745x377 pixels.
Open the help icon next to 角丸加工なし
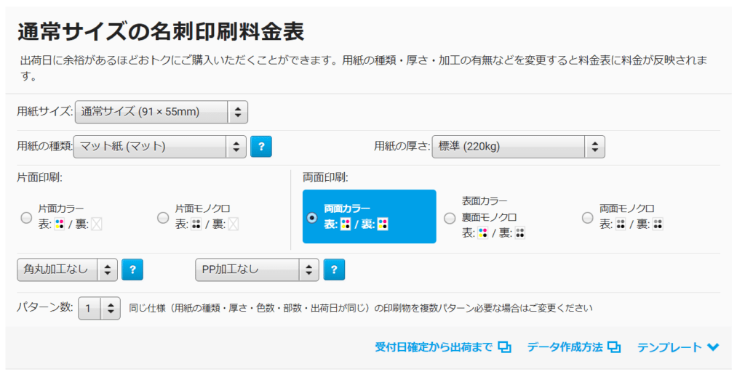tap(132, 269)
